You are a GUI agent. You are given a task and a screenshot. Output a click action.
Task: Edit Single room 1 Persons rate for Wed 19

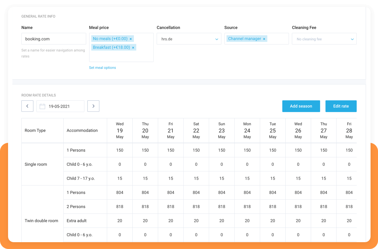120,150
